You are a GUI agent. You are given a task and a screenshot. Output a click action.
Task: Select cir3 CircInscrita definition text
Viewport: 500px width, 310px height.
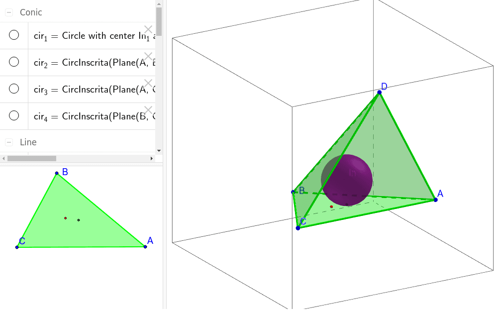click(95, 90)
